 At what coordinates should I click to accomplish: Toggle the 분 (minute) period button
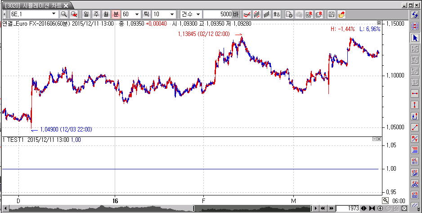point(116,14)
